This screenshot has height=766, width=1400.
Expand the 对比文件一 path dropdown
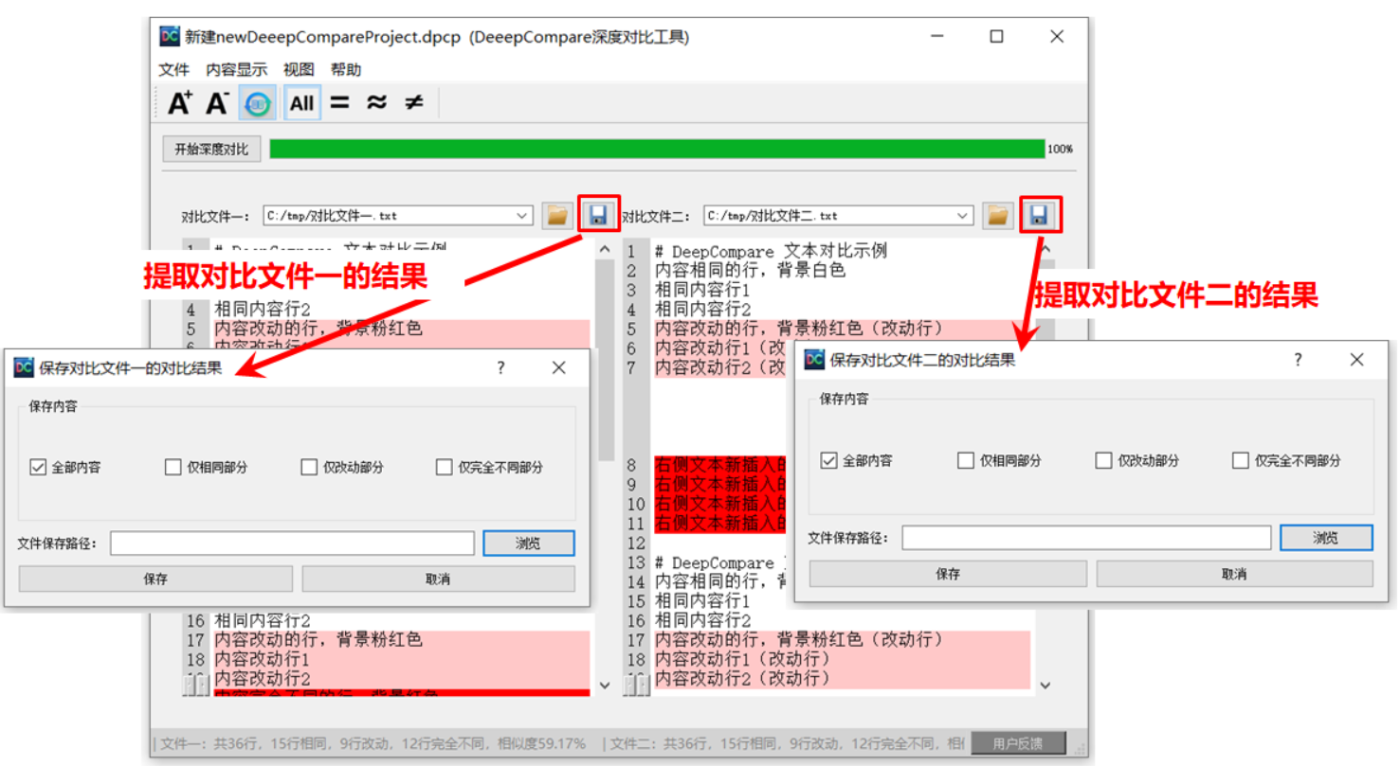pos(522,216)
